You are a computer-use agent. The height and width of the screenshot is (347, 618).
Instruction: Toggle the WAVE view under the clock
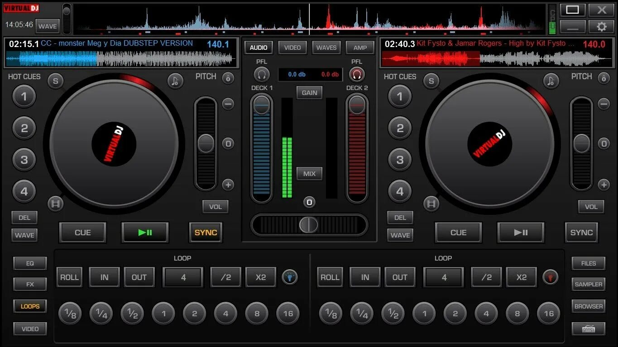coord(47,26)
